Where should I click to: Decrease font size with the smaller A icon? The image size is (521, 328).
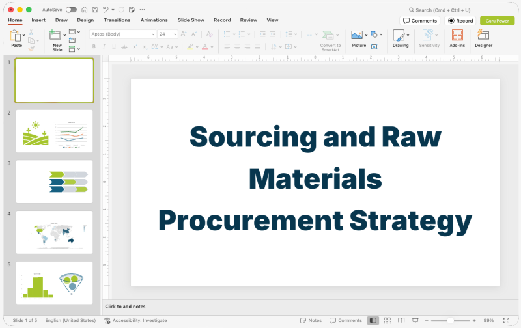click(194, 34)
